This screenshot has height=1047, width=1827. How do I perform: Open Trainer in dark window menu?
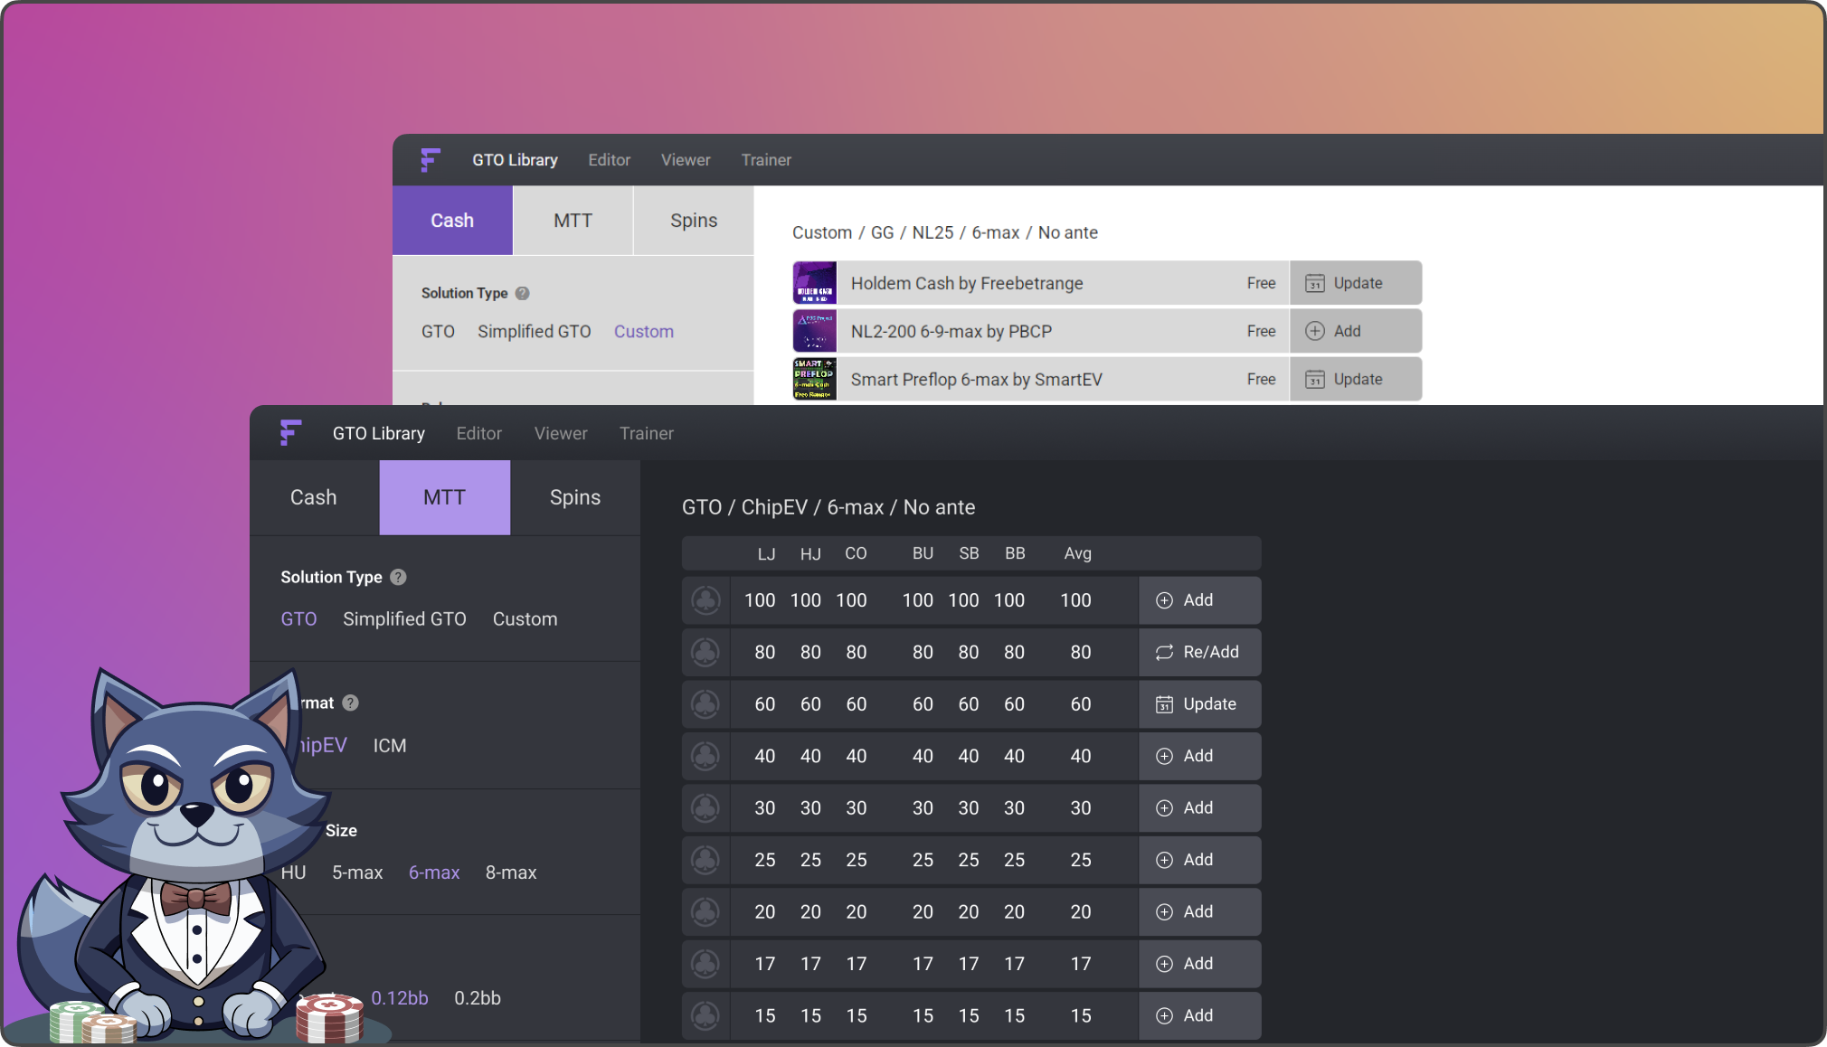click(x=647, y=433)
